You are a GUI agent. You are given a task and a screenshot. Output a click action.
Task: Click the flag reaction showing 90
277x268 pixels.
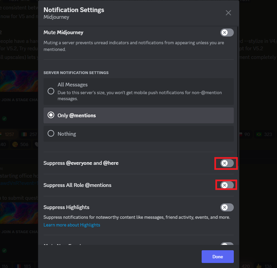245,134
